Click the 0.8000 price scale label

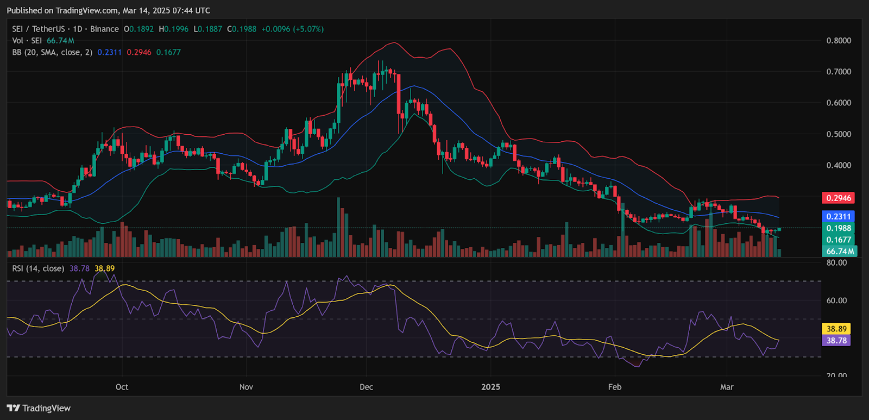click(839, 41)
